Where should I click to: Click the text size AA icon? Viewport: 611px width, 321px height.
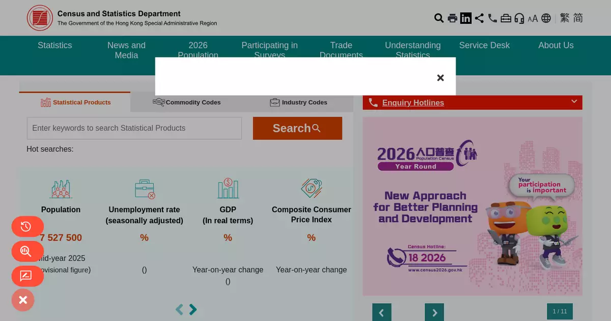[533, 19]
